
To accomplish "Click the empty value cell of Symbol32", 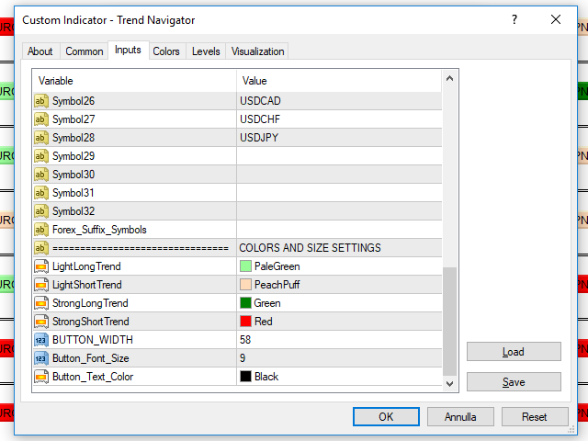I will [339, 211].
